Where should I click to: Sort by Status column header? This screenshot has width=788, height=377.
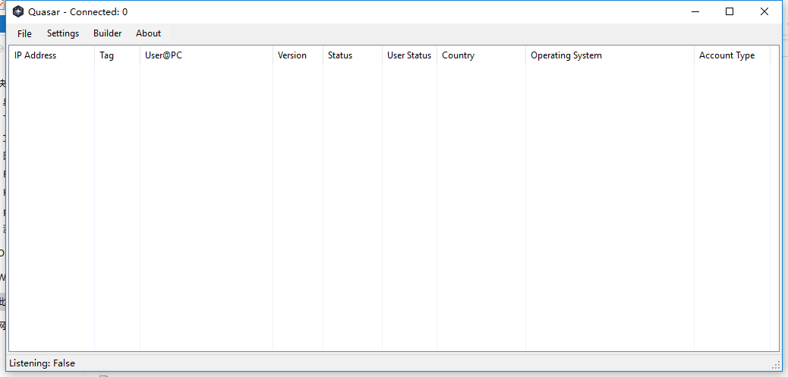click(352, 55)
